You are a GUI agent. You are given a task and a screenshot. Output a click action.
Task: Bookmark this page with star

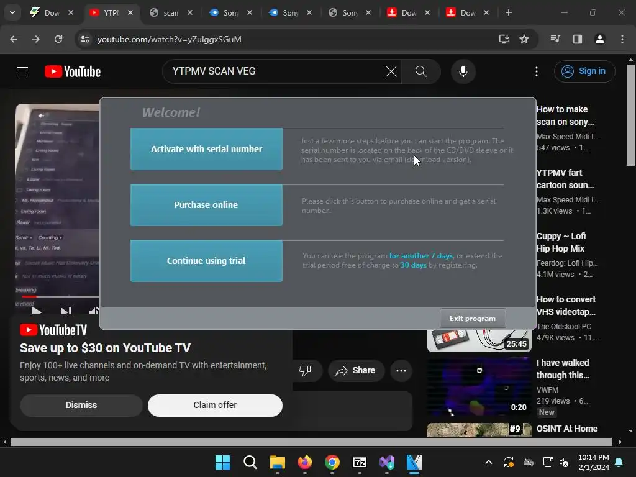pyautogui.click(x=524, y=39)
